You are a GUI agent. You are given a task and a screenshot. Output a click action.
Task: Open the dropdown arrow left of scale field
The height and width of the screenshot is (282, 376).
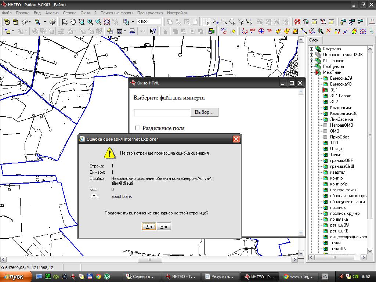tap(133, 22)
